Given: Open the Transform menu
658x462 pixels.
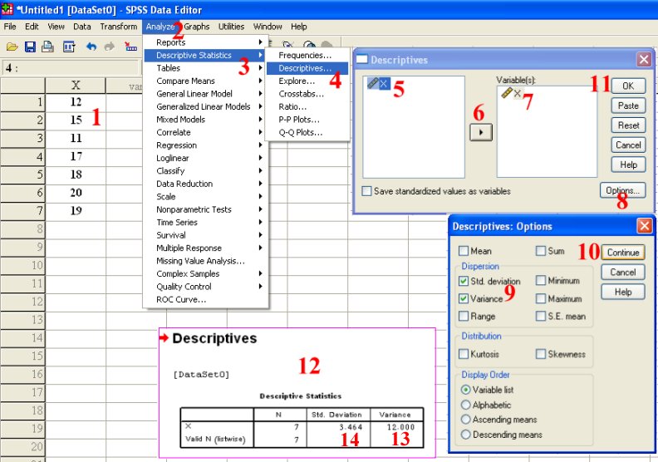Looking at the screenshot, I should click(118, 27).
